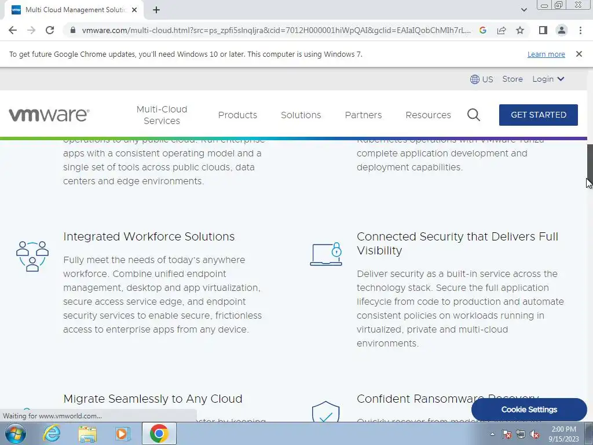Open Cookie Settings
The width and height of the screenshot is (593, 445).
coord(529,410)
